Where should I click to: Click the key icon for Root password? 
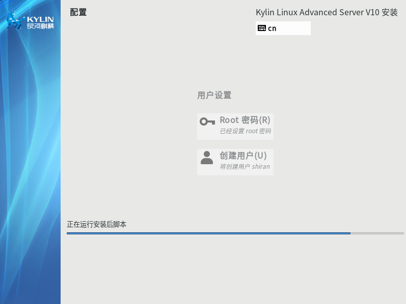click(207, 121)
